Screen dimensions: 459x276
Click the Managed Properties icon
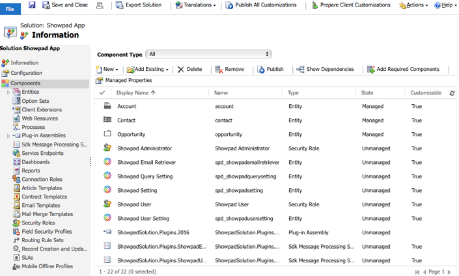(x=99, y=80)
